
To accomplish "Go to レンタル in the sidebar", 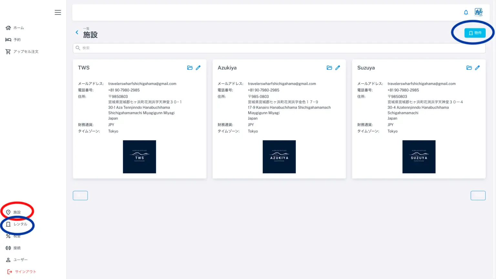I will [x=20, y=224].
